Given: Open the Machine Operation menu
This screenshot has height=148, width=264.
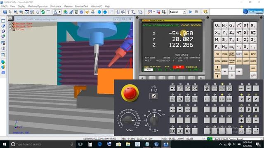Looking at the screenshot, I should coord(38,6).
